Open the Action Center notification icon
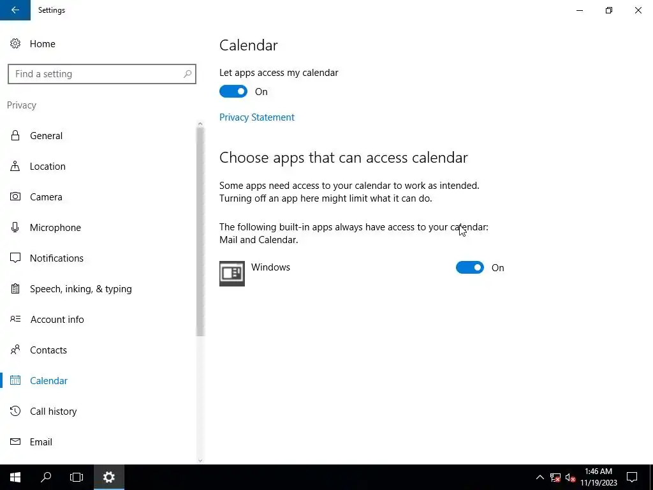 pos(632,477)
